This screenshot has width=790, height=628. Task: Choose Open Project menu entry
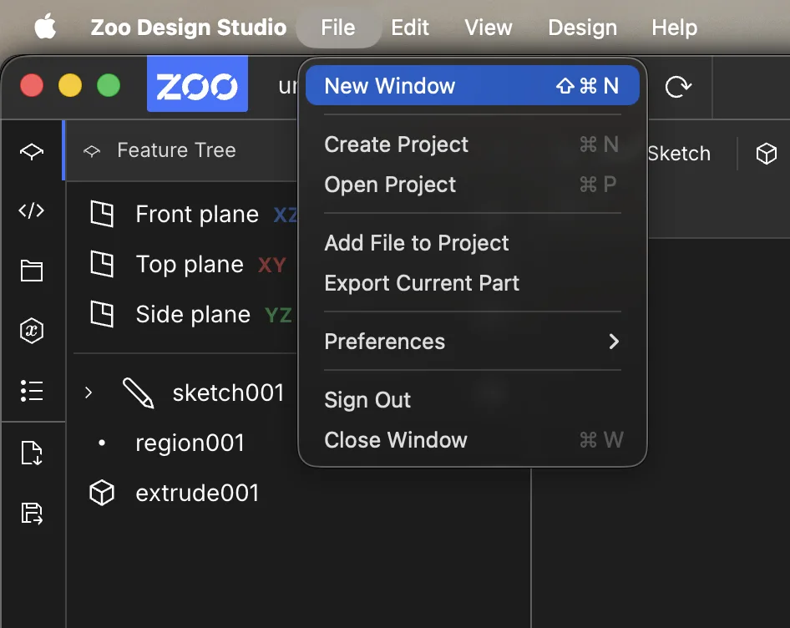(472, 185)
